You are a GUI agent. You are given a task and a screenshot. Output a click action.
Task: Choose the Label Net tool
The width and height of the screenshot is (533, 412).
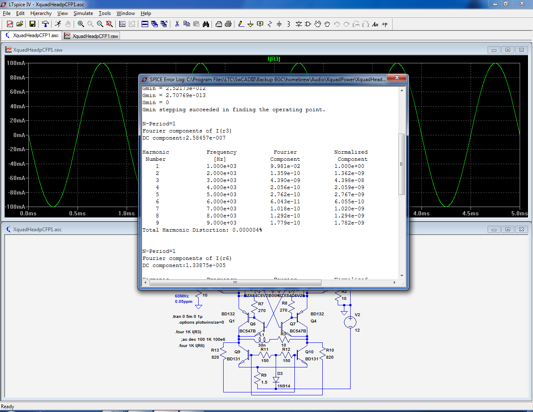(260, 24)
